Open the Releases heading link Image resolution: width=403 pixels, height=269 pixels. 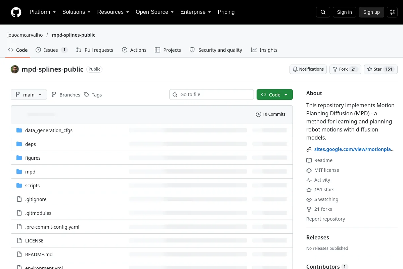318,237
